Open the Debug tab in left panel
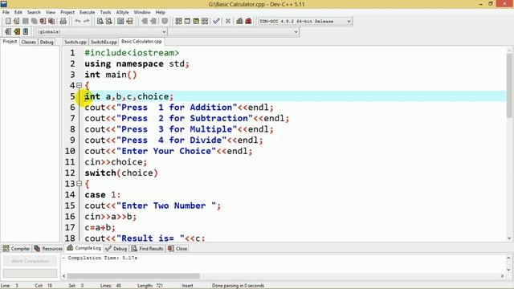The image size is (514, 289). click(x=47, y=42)
